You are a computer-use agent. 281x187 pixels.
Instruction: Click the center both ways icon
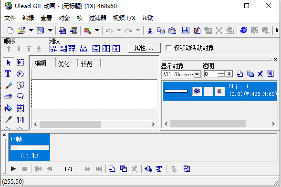coord(116,49)
